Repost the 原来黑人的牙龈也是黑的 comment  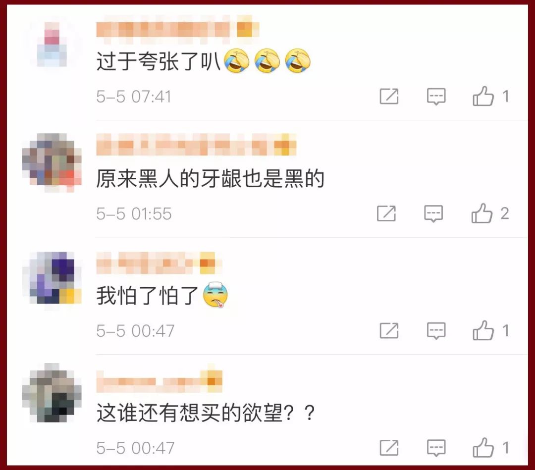(386, 213)
